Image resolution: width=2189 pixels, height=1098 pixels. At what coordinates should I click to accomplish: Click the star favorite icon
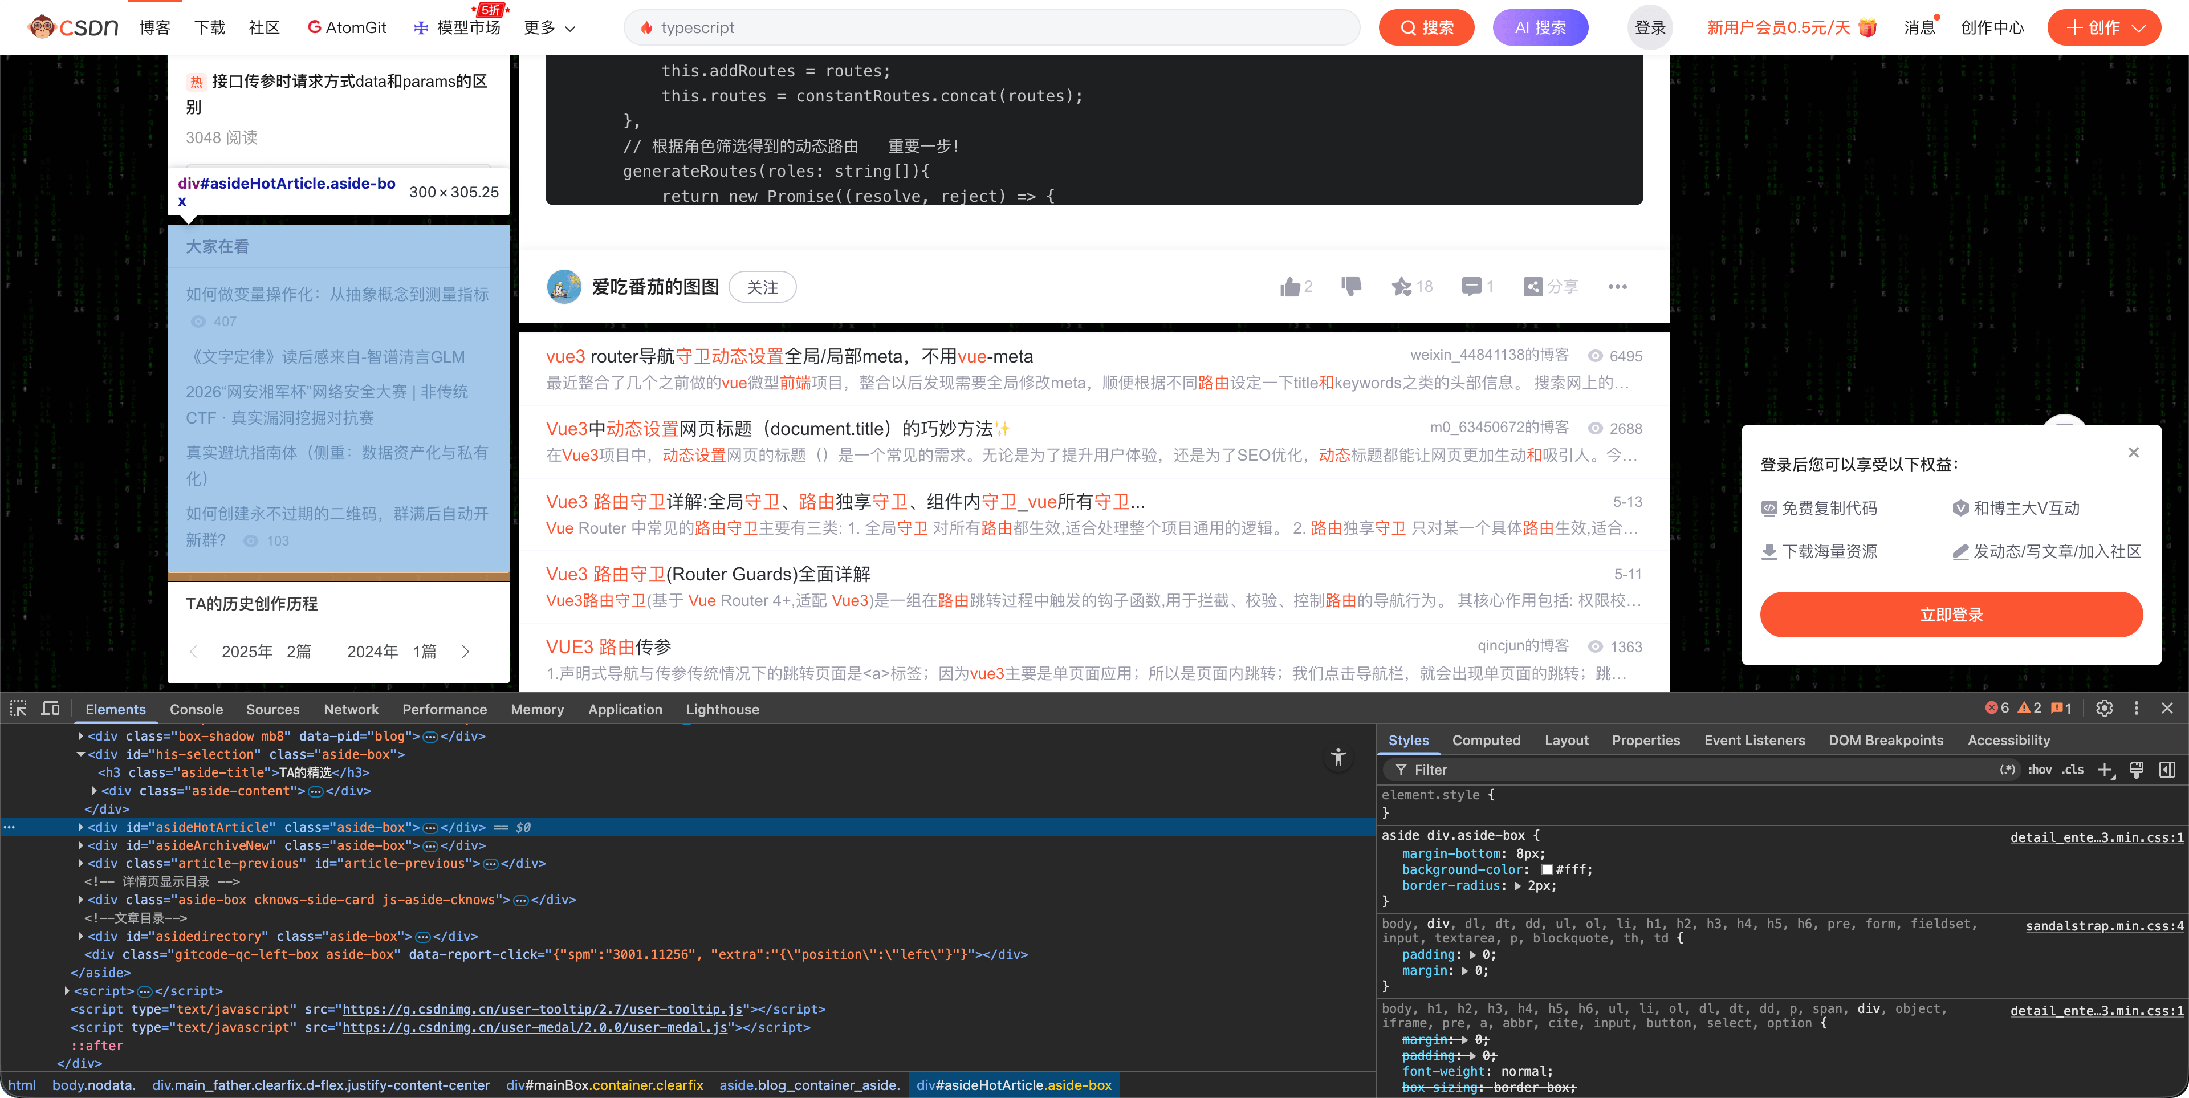[1401, 286]
